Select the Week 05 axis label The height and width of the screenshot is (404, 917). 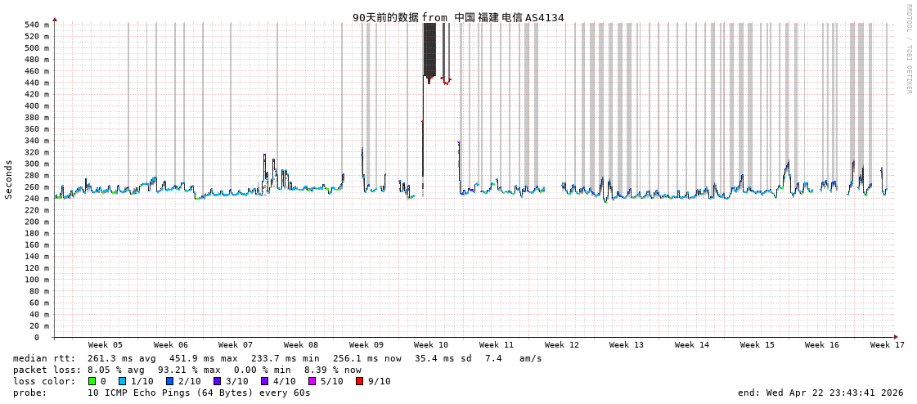(x=106, y=345)
